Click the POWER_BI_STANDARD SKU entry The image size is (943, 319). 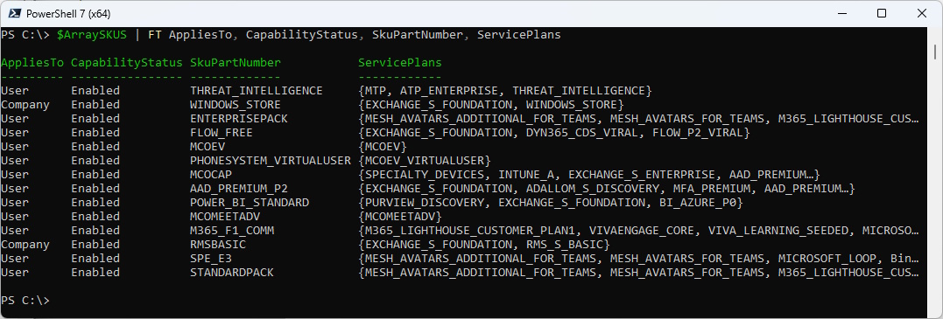(x=249, y=203)
